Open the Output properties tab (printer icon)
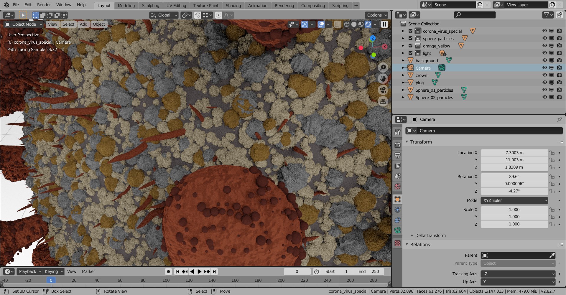Screen dimensions: 566x295 (x=397, y=155)
